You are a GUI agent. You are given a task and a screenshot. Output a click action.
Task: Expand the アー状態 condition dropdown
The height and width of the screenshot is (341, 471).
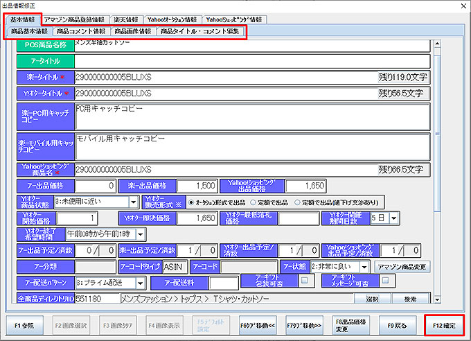coord(364,267)
